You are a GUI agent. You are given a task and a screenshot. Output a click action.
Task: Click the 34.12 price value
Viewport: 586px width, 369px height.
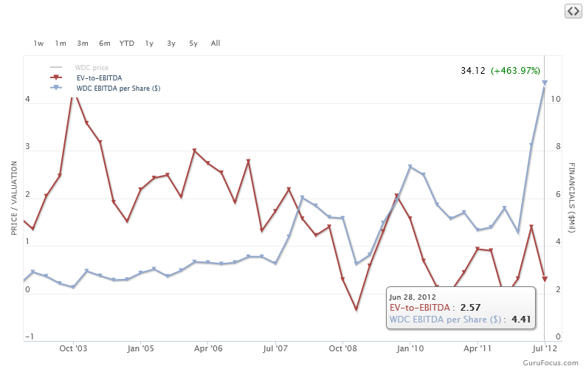(473, 71)
